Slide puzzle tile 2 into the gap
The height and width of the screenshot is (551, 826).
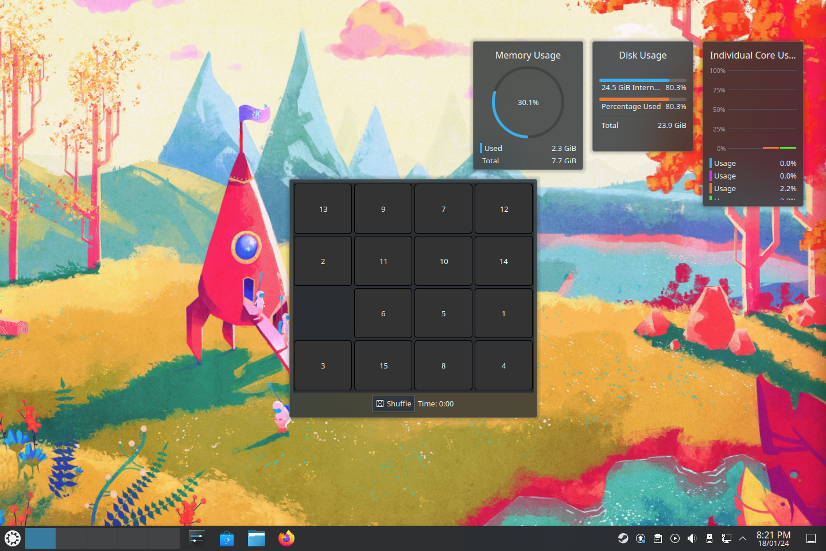point(323,261)
